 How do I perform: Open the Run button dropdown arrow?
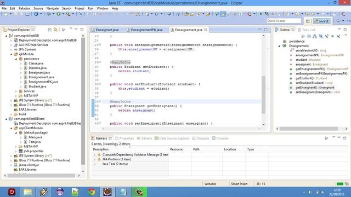pos(63,14)
